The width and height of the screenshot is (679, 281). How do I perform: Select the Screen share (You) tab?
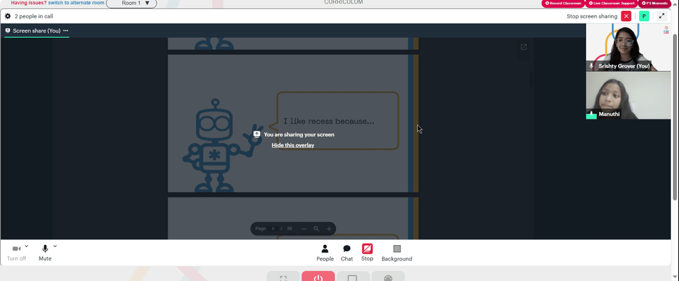click(37, 31)
